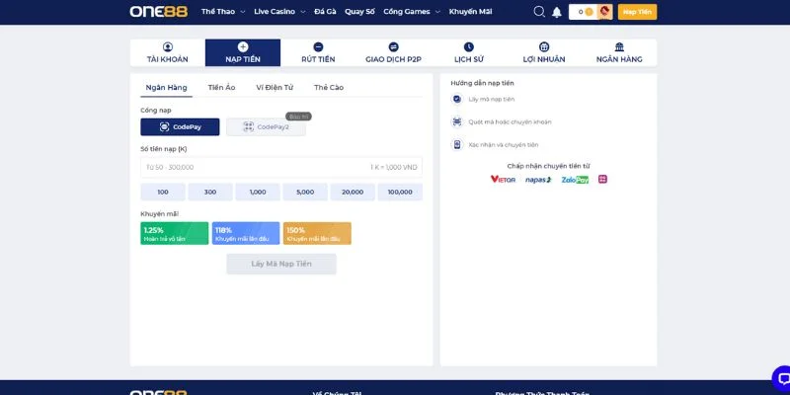Click the Bảo trì badge on CodePay2
The image size is (790, 395).
(299, 117)
